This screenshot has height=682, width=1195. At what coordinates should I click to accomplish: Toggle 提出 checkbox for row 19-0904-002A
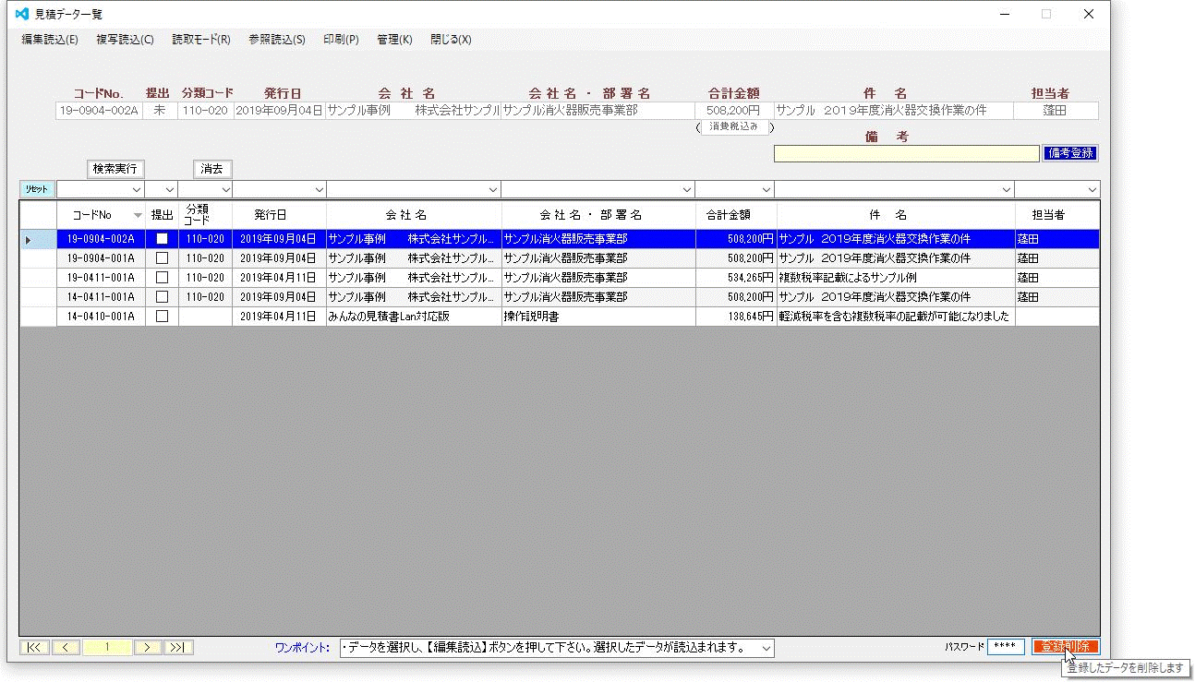(162, 239)
